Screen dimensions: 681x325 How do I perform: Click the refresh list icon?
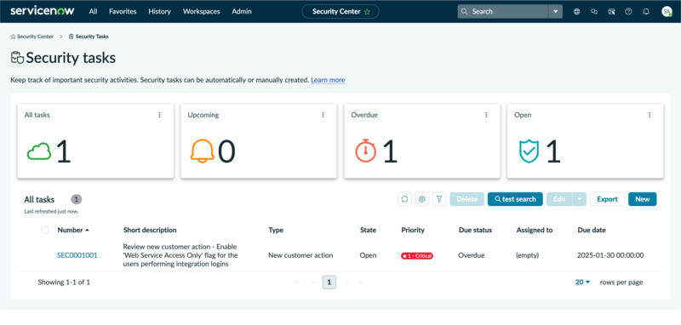[405, 199]
